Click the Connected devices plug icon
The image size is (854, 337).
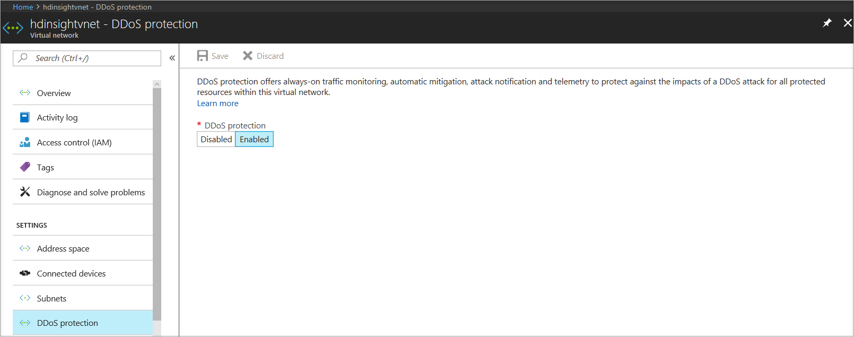25,273
